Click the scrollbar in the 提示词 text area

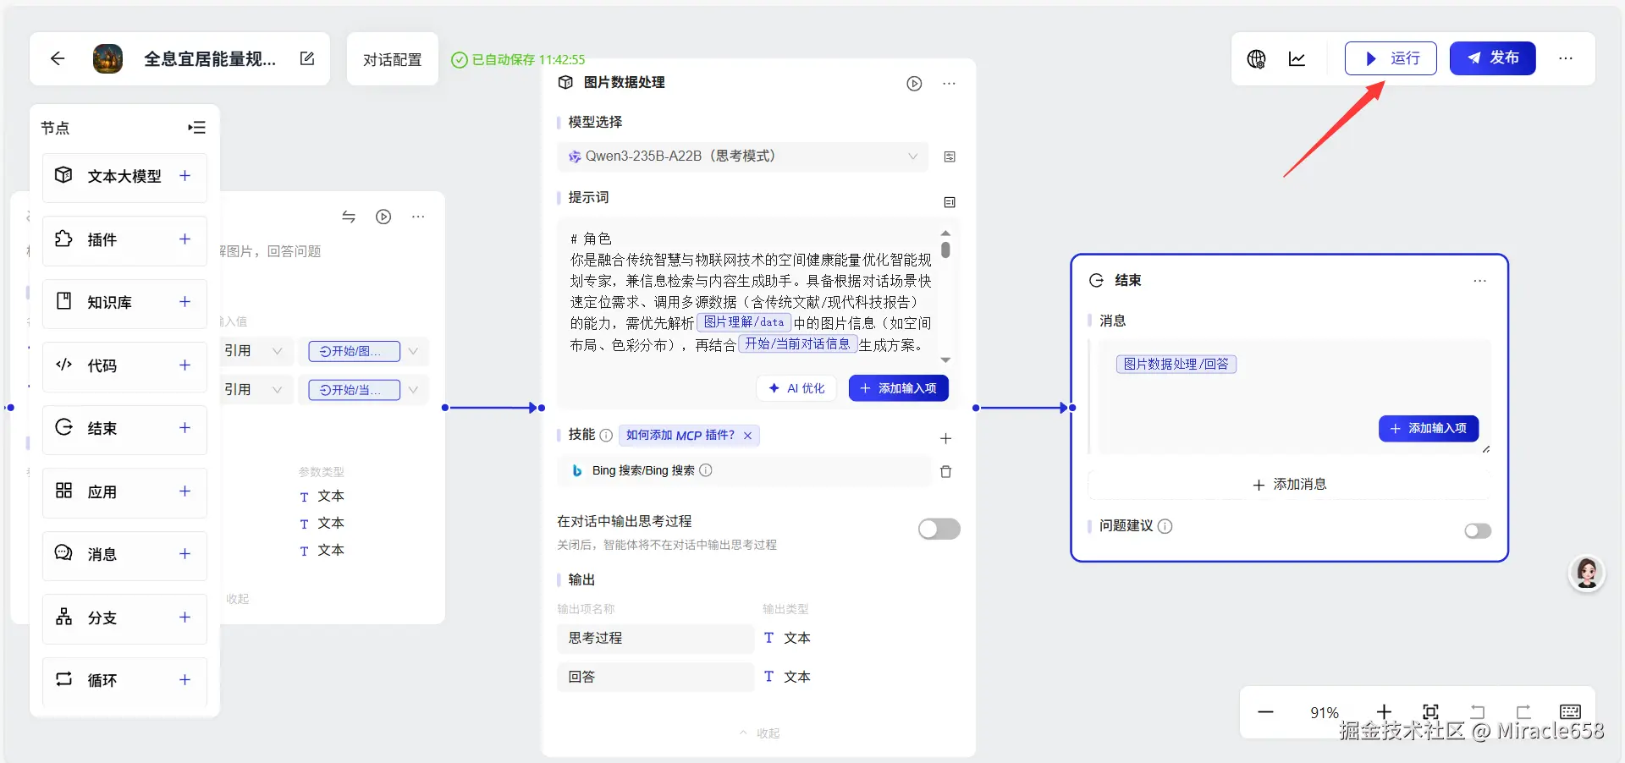[x=947, y=251]
